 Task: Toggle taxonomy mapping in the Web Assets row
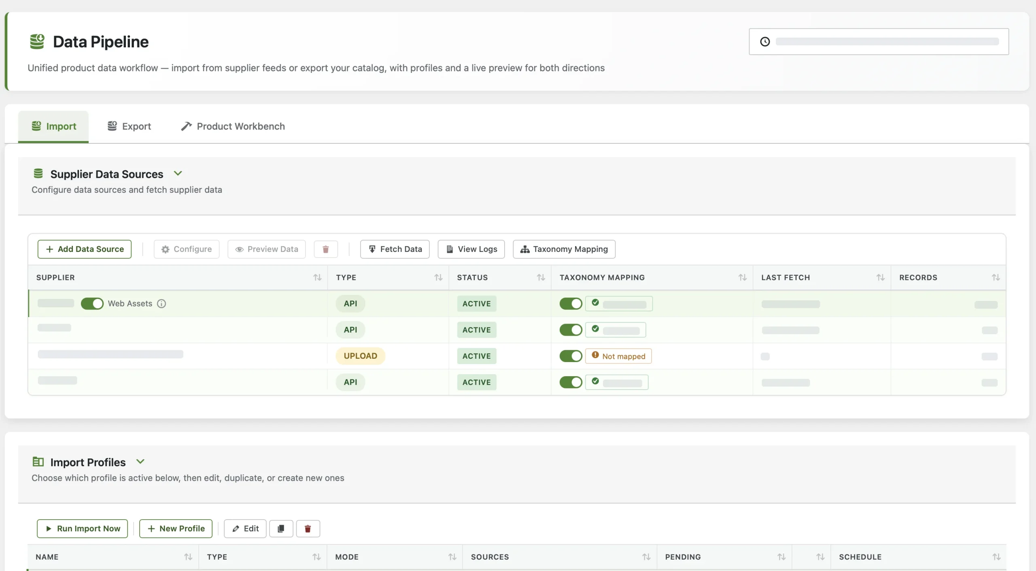coord(571,304)
